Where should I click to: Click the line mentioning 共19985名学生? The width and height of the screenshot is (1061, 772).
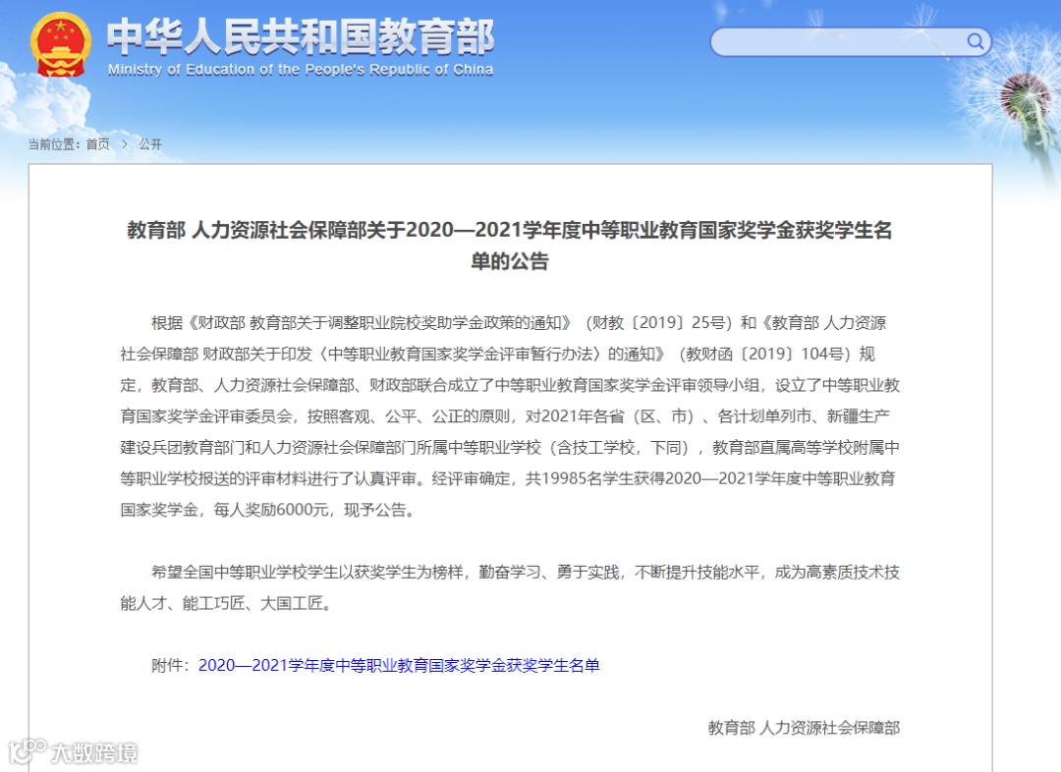(x=508, y=478)
